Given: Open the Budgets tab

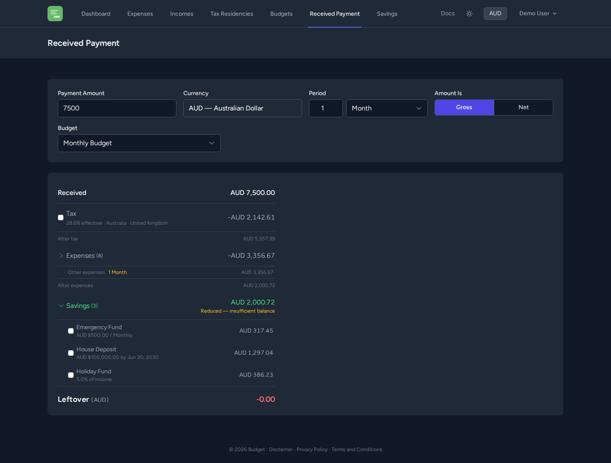Looking at the screenshot, I should (281, 14).
